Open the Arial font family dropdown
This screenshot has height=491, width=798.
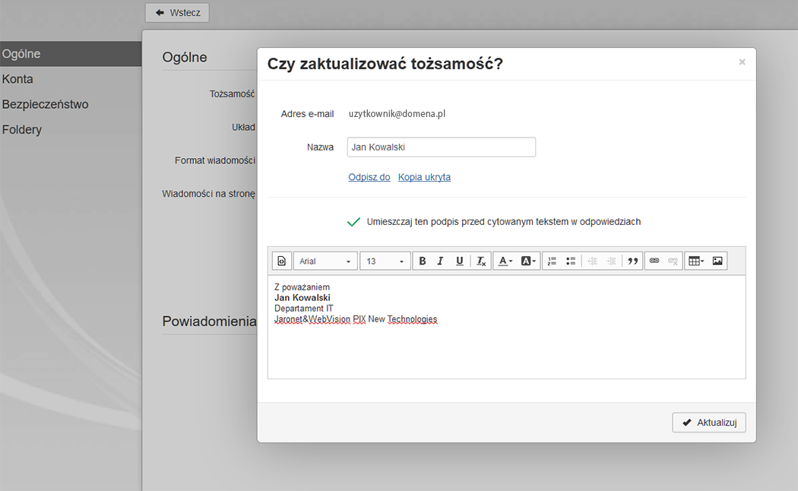[x=325, y=261]
